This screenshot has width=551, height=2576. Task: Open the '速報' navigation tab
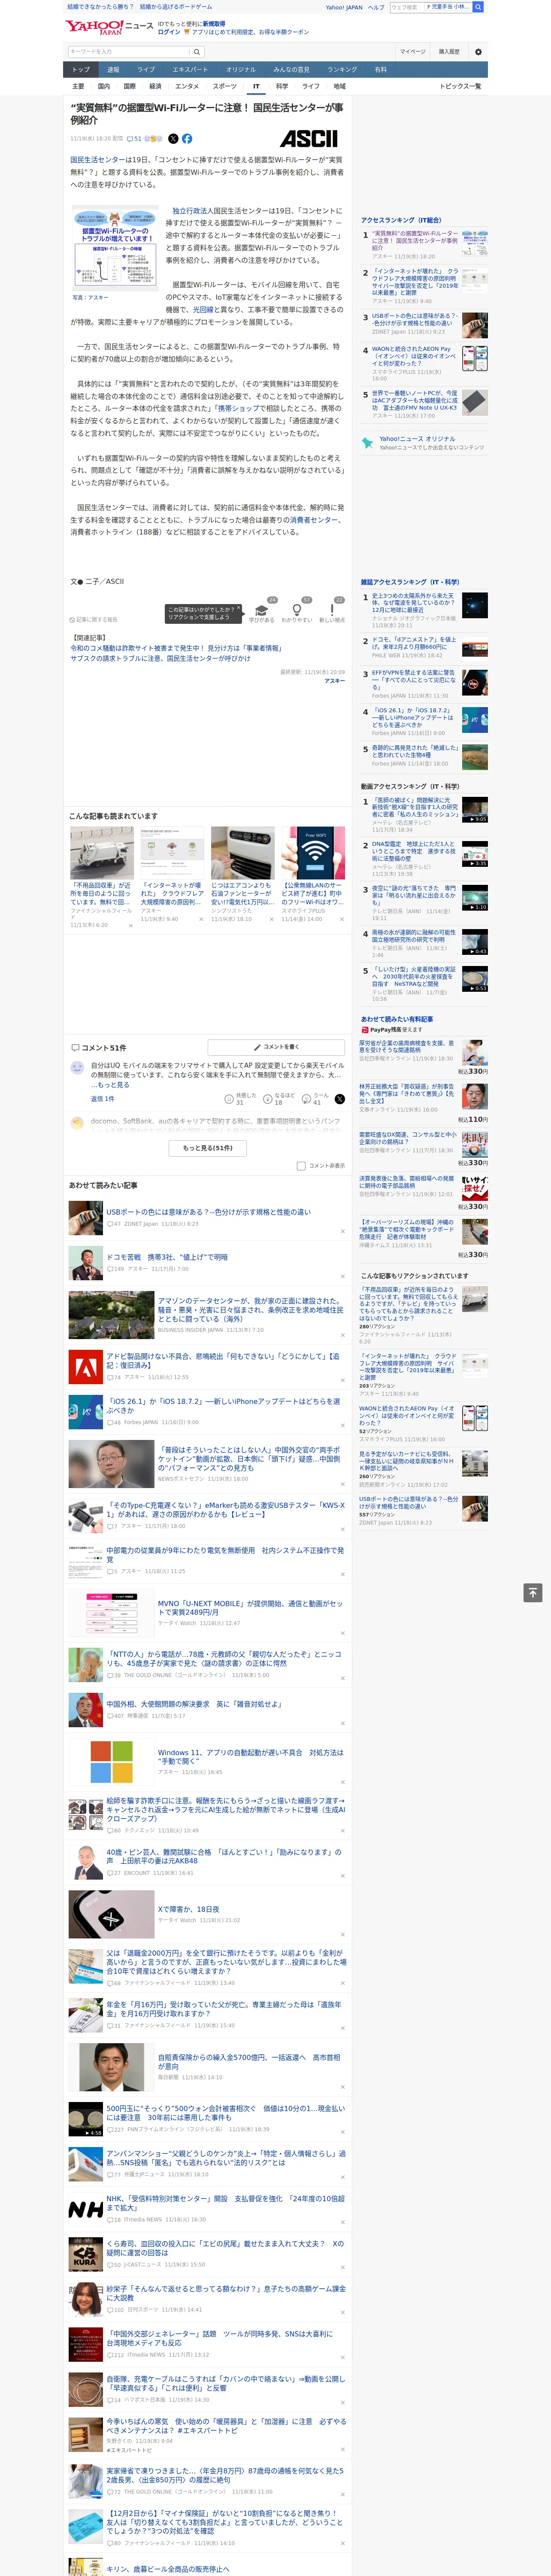pyautogui.click(x=113, y=69)
